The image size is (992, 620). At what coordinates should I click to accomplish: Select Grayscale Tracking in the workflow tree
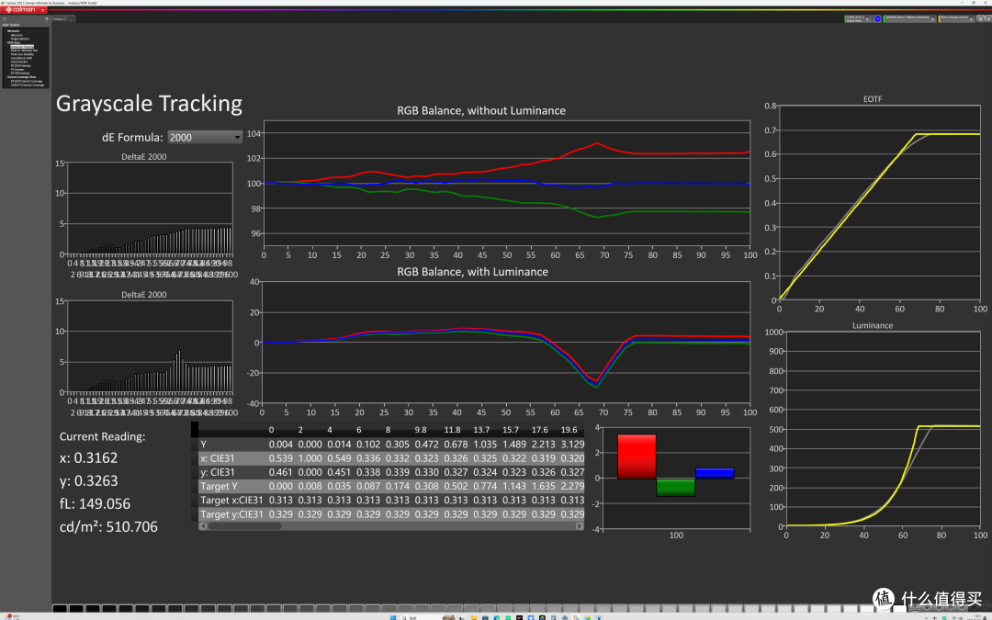[22, 47]
